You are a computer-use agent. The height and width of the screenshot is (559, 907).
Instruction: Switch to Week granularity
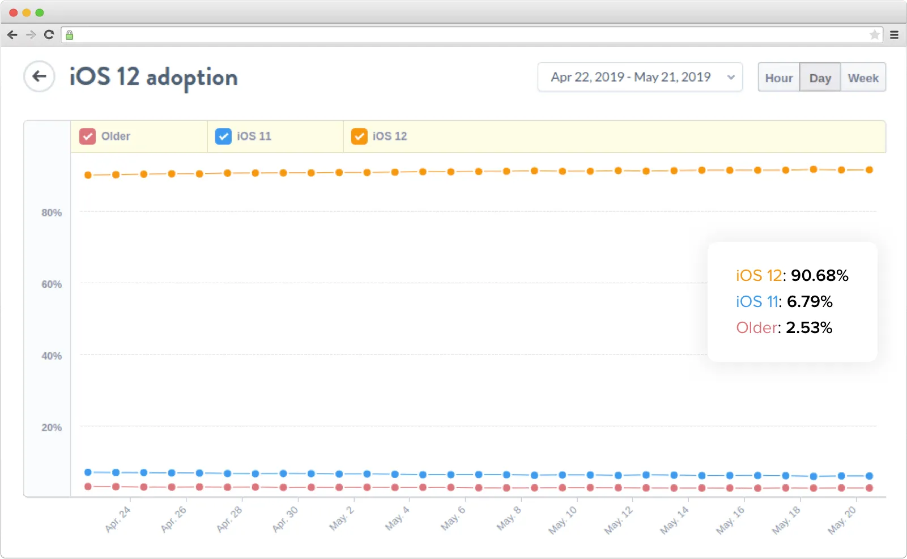tap(863, 78)
